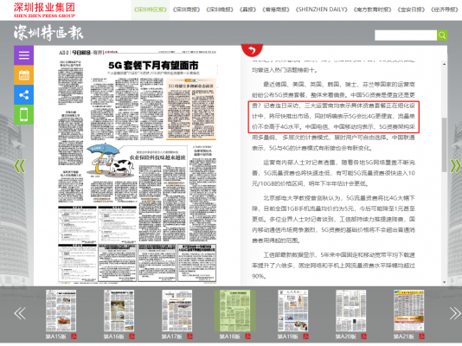Click the article scrollbar down arrow
Screen dimensions: 462x346
point(444,282)
